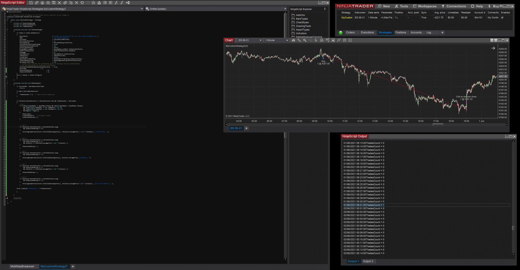This screenshot has height=270, width=520.
Task: Select the cursor pointer tool in Chart
Action: click(x=316, y=40)
